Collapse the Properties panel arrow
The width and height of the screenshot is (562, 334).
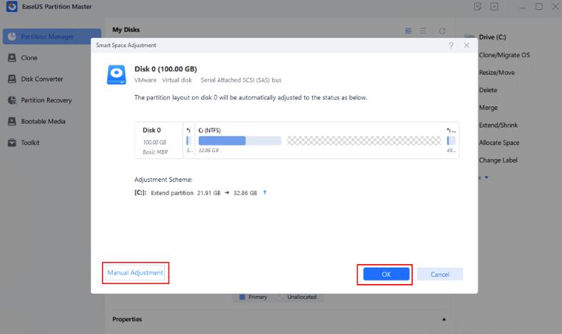point(443,319)
